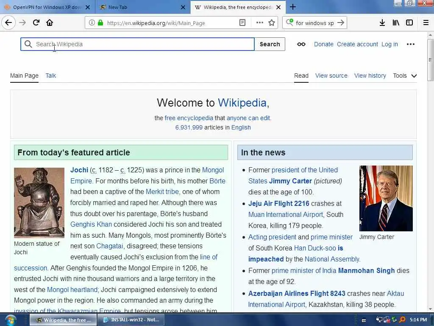
Task: Click the anyone can edit link
Action: coord(248,118)
